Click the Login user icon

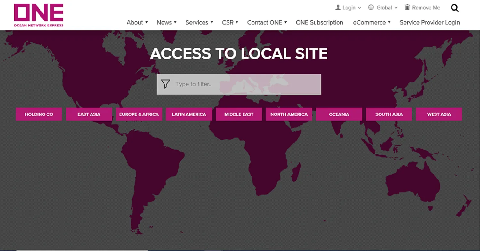[x=338, y=7]
